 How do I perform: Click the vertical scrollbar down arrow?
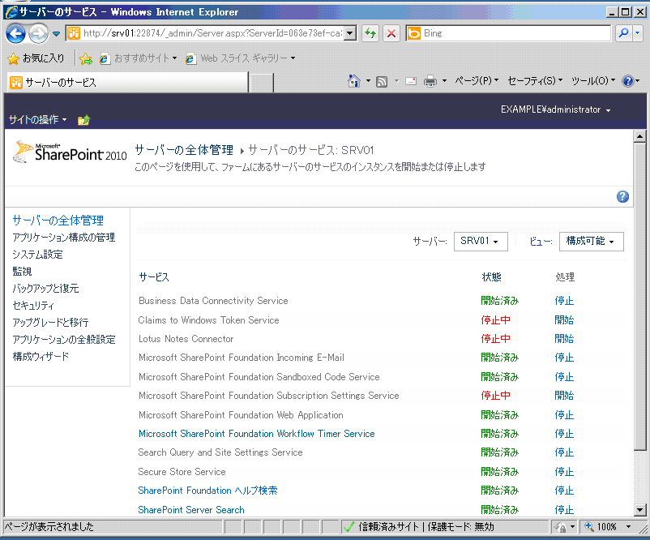(639, 510)
